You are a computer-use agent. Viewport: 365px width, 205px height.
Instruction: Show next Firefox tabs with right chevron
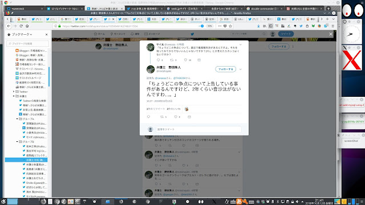[x=322, y=19]
